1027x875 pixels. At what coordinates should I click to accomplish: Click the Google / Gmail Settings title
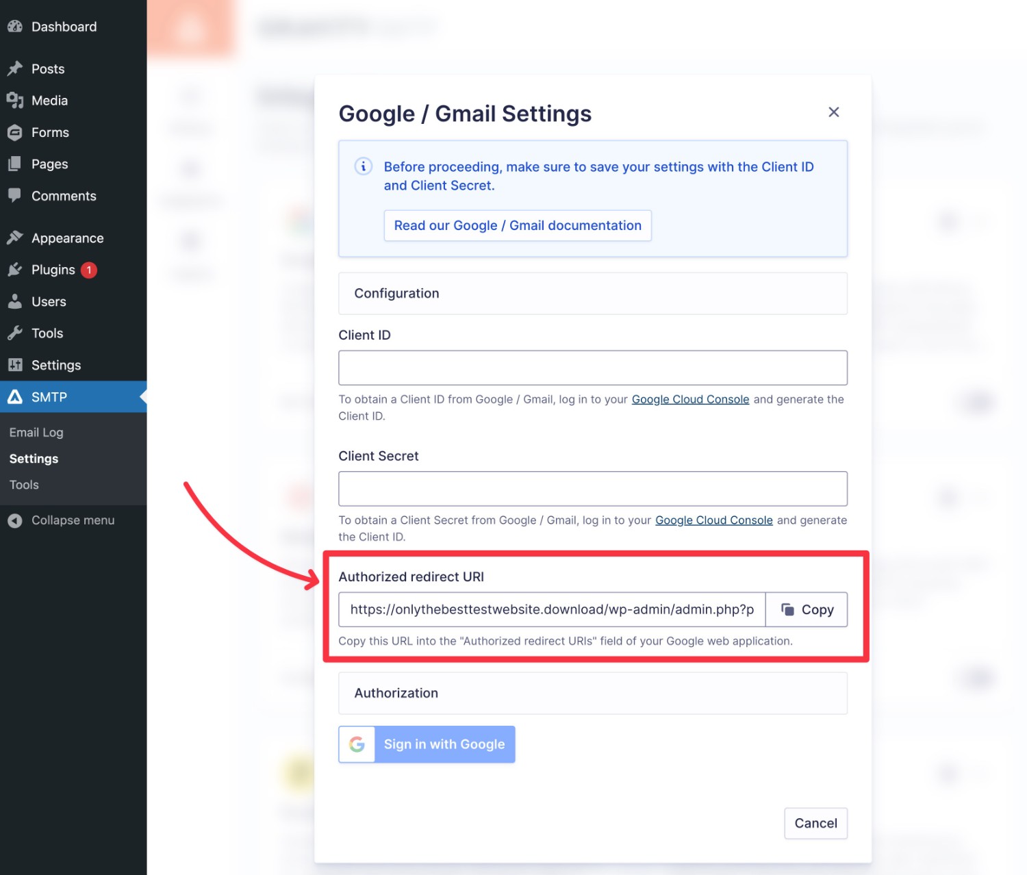(x=465, y=114)
